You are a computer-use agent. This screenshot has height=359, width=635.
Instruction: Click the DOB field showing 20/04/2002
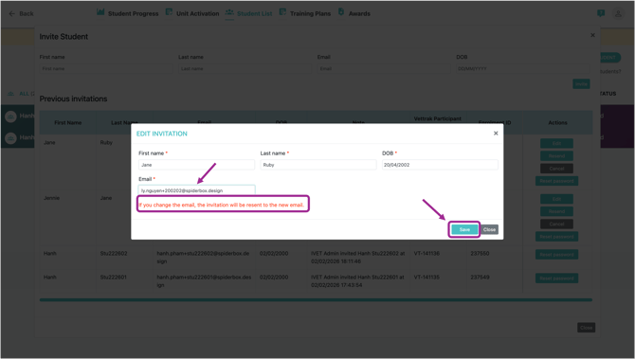[440, 165]
